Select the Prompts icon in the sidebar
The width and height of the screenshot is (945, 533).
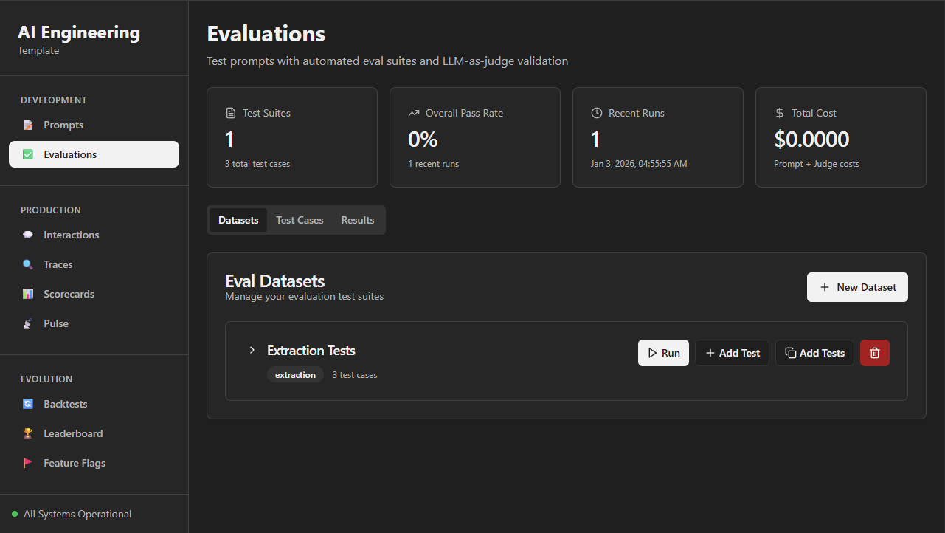27,124
